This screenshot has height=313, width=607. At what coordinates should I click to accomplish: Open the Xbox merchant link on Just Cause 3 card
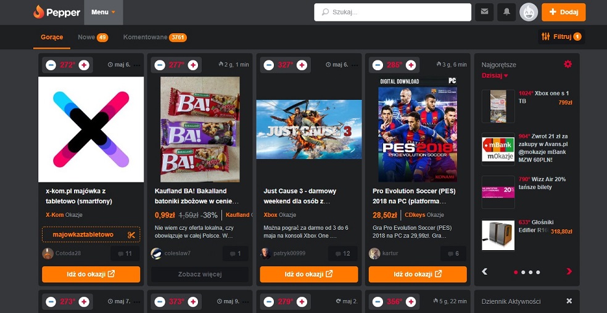[x=270, y=215]
